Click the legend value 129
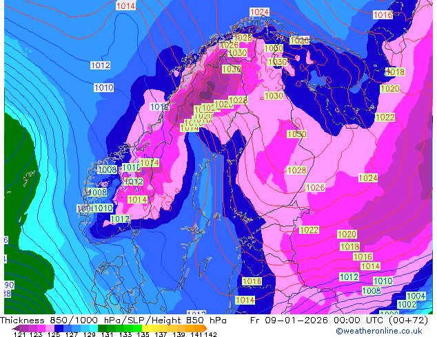 click(90, 334)
